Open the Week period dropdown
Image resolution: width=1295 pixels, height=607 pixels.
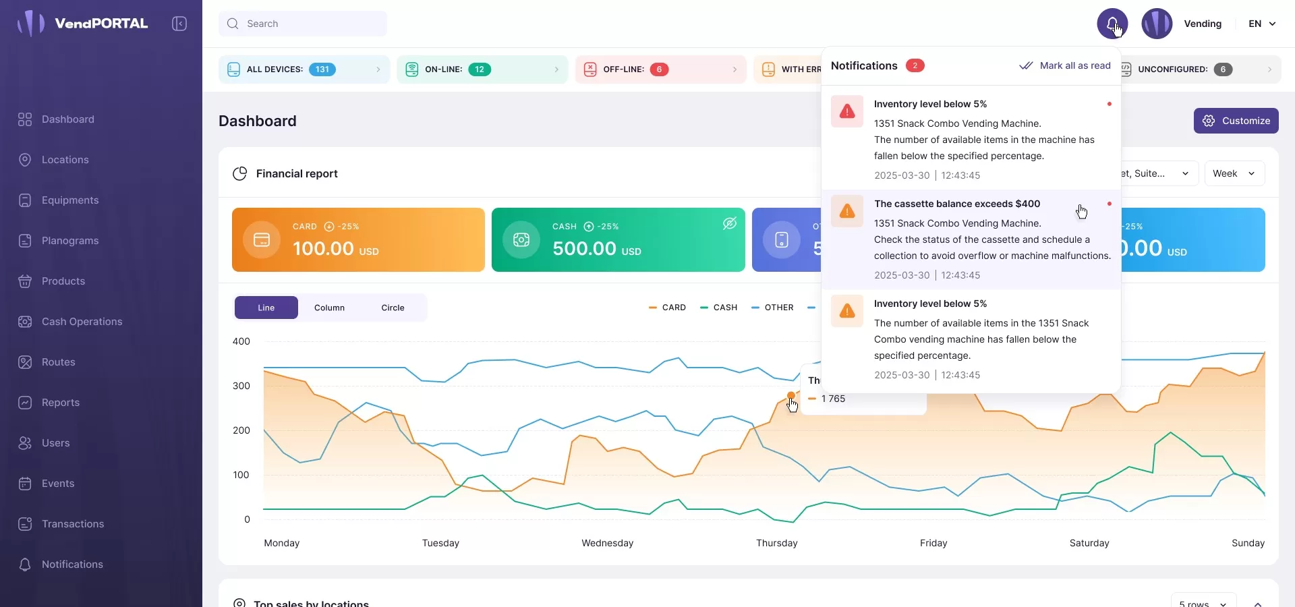(x=1234, y=174)
